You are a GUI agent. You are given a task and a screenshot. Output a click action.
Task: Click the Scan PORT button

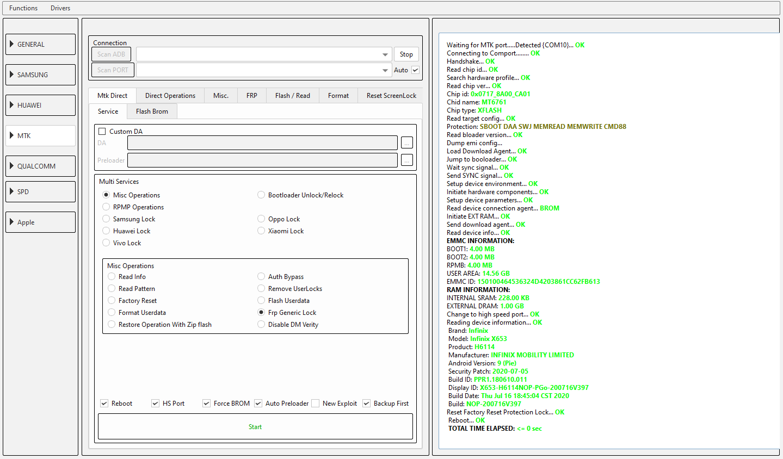point(113,70)
